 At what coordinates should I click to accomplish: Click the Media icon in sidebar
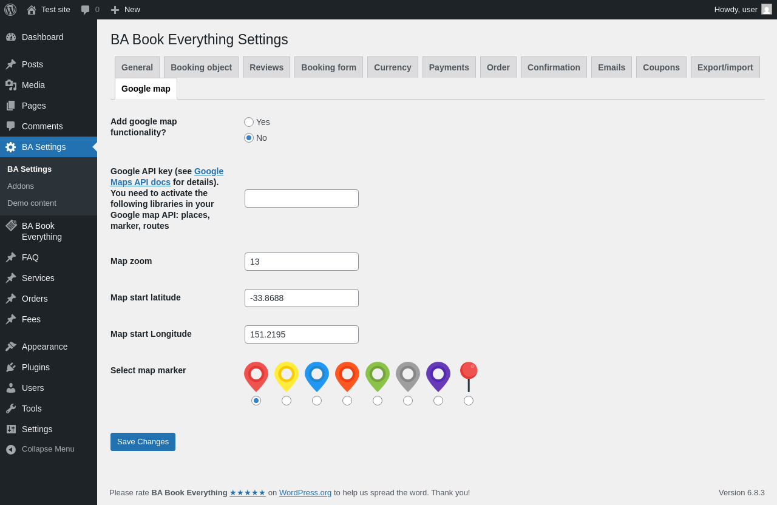tap(11, 85)
